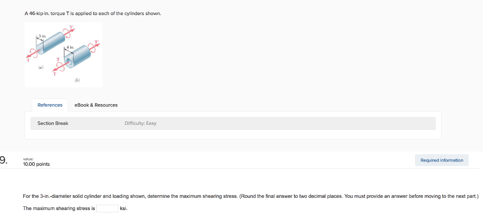Click the hollow cylinder (b) body
The height and width of the screenshot is (219, 483).
[85, 56]
